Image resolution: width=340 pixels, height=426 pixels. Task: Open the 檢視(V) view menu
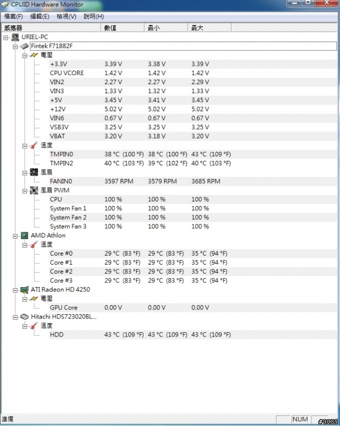coord(66,17)
